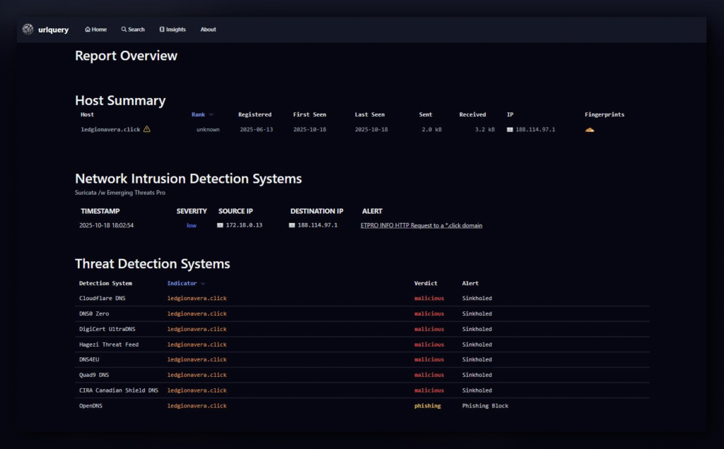Image resolution: width=724 pixels, height=449 pixels.
Task: Click the Quad9 DNS indicator ledgionavera.click link
Action: 197,376
